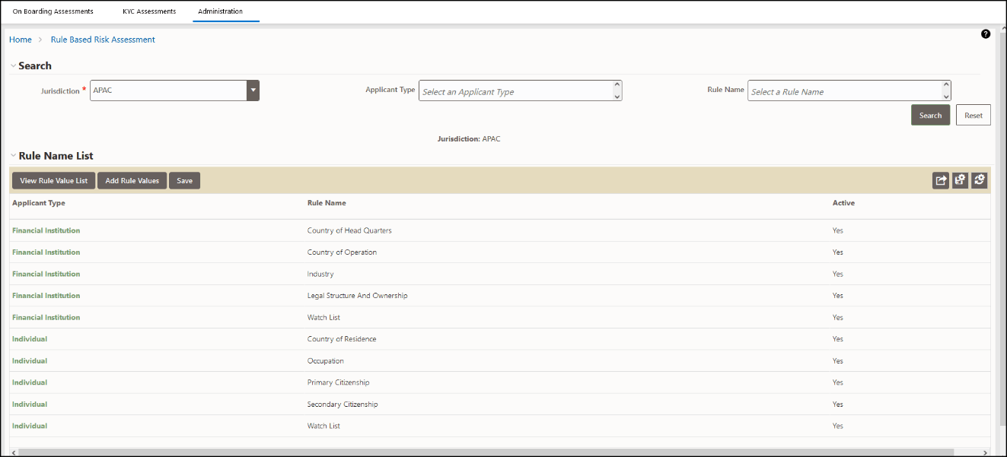Click the save-with-gear settings icon
This screenshot has width=1007, height=457.
point(960,180)
